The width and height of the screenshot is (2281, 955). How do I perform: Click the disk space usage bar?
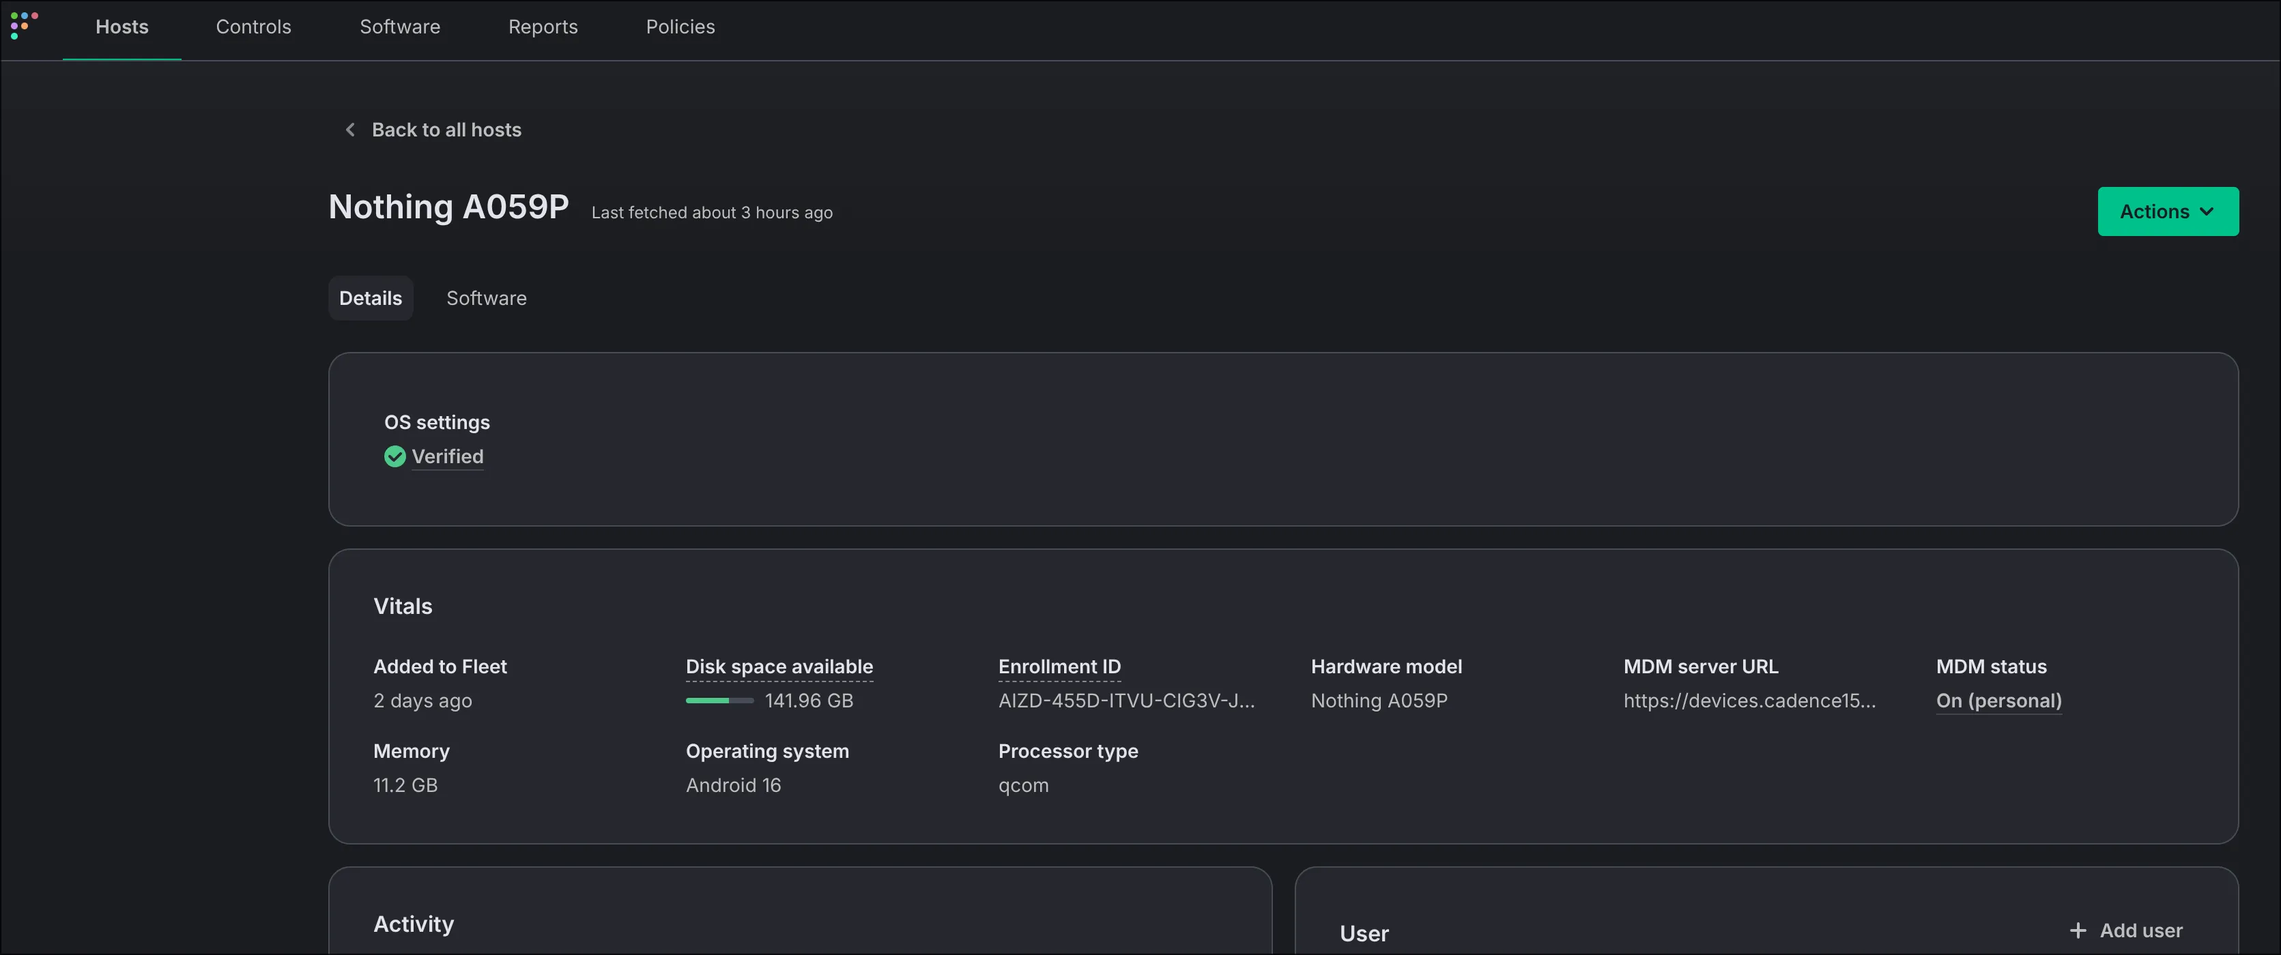click(719, 701)
